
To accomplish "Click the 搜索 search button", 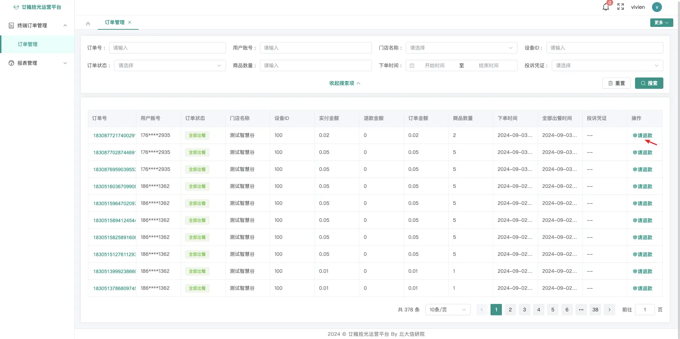I will 649,83.
